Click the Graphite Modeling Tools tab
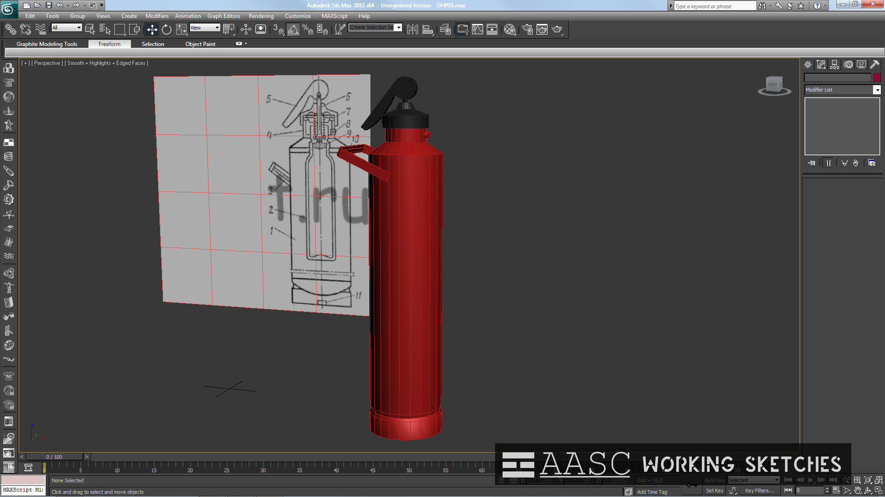 coord(47,44)
